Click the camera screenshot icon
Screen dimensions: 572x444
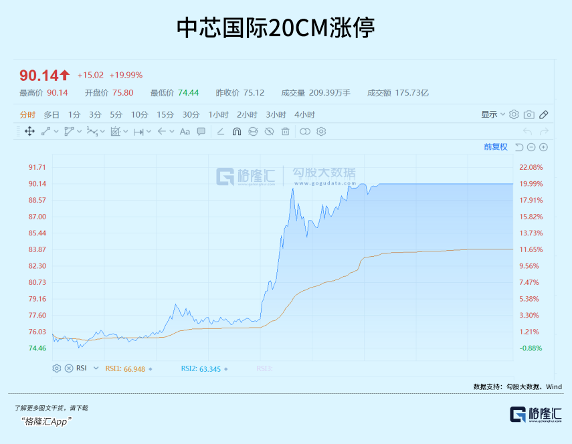(x=529, y=114)
